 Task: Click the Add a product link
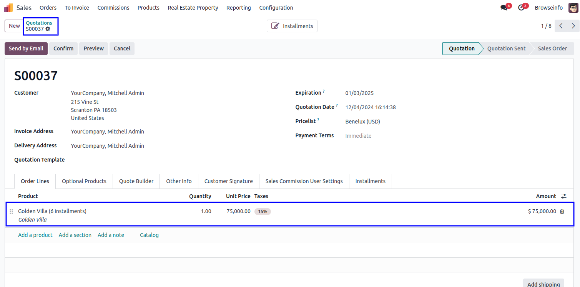[35, 235]
